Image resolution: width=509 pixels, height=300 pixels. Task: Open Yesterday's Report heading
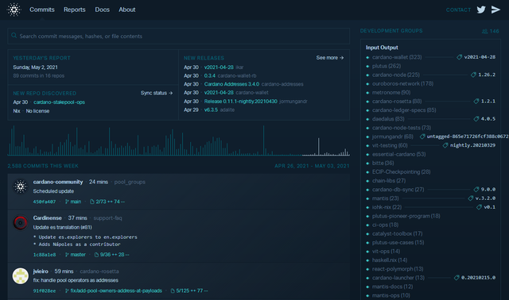[x=41, y=58]
